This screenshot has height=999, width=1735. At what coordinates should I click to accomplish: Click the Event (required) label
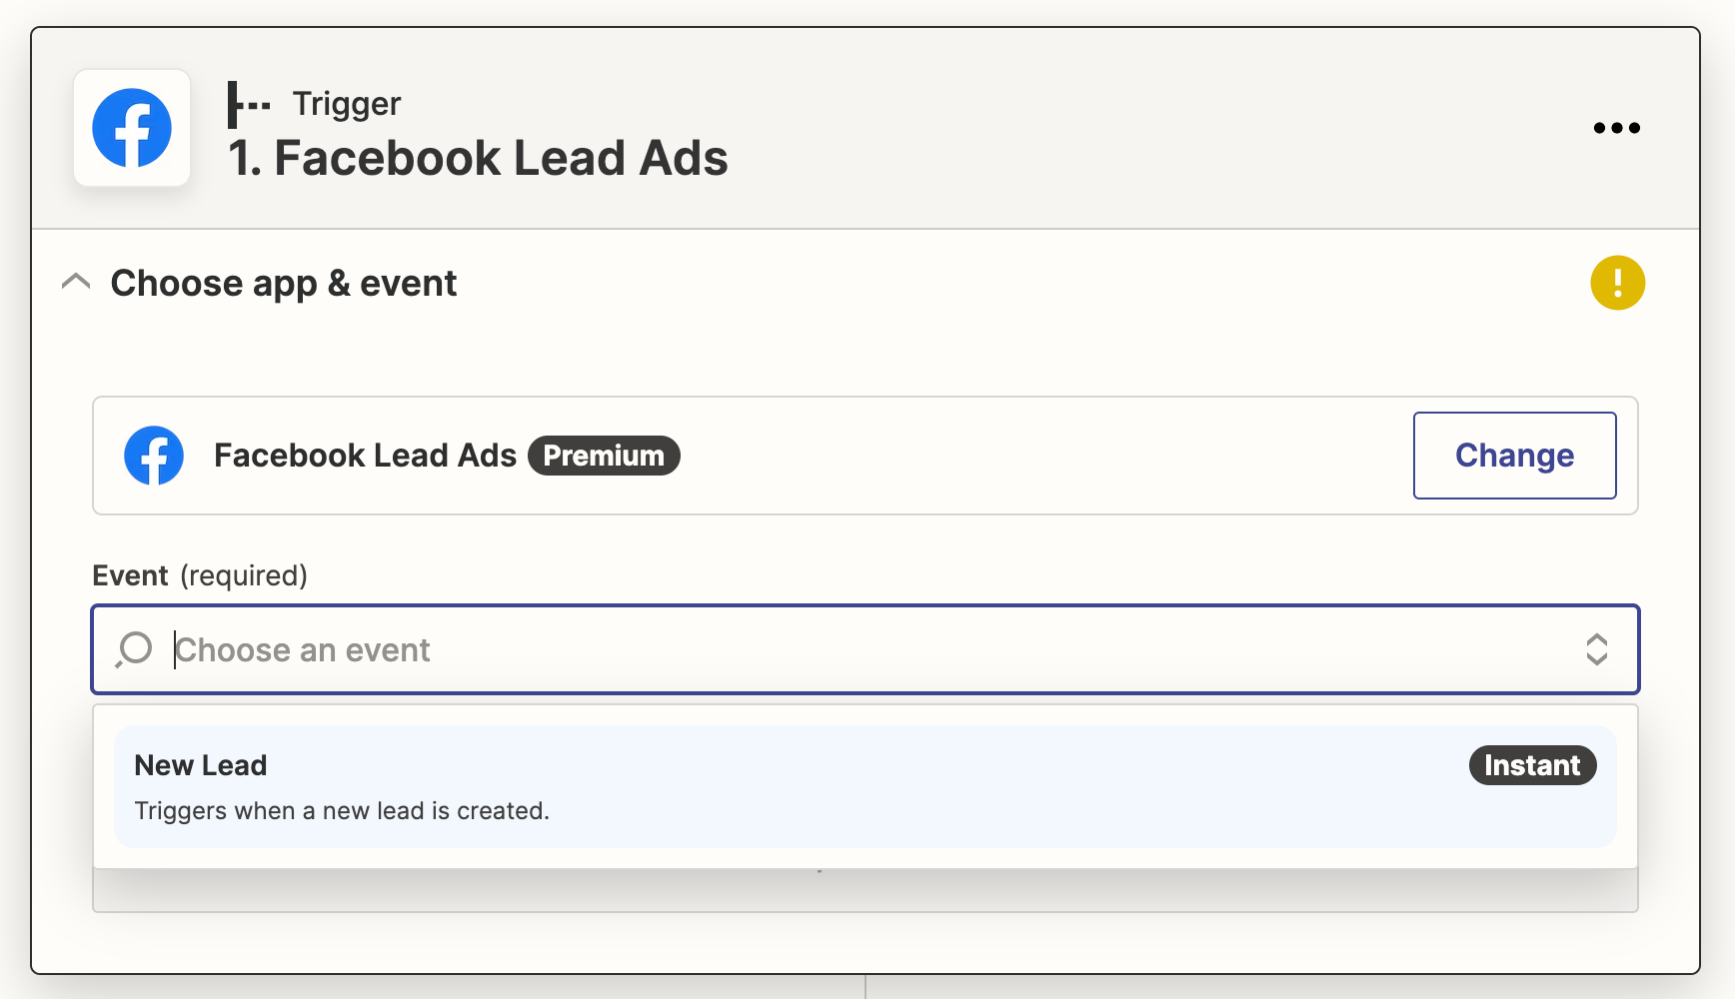point(200,575)
